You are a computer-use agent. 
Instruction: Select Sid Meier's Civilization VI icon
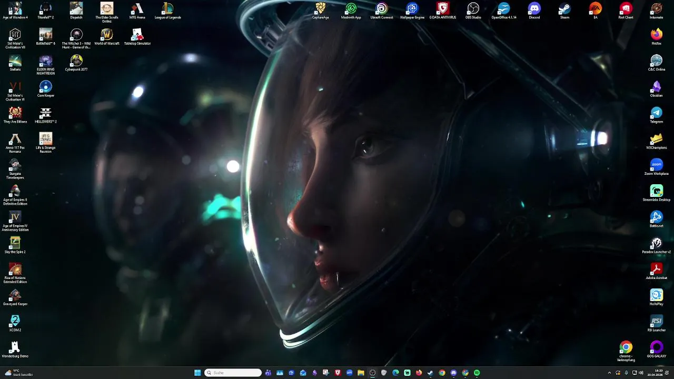(x=15, y=91)
